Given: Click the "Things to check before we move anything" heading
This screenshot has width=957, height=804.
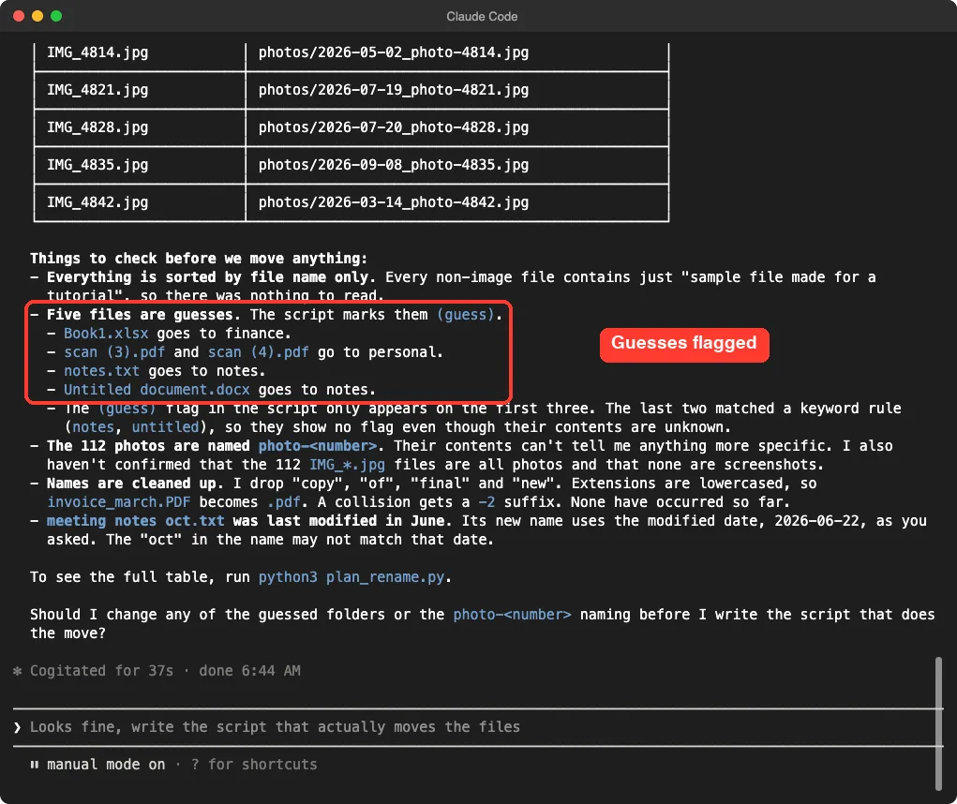Looking at the screenshot, I should 199,259.
